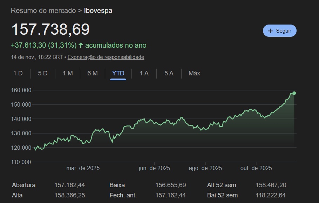Screen dimensions: 319x203
Task: Select the Máx range tab
Action: click(x=194, y=73)
